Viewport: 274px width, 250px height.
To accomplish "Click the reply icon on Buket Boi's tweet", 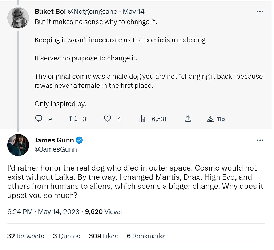I will [39, 119].
